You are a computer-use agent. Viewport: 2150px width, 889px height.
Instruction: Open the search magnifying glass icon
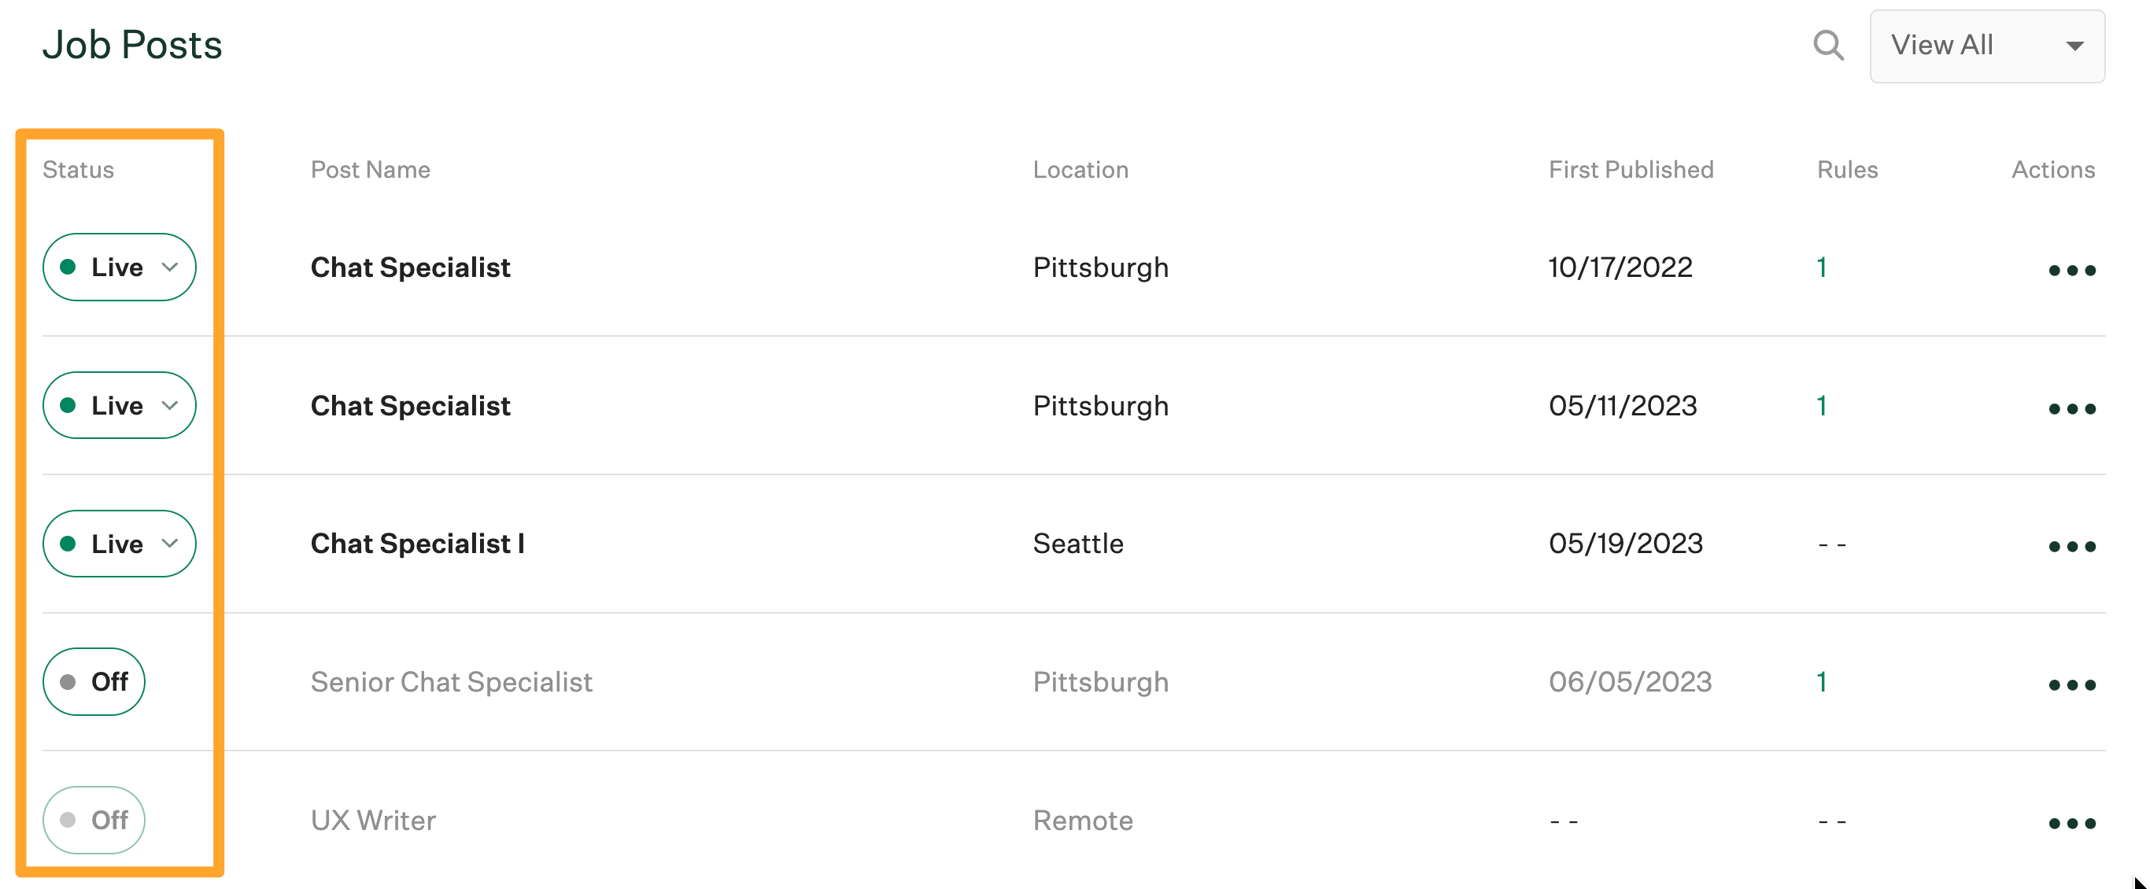(1828, 45)
